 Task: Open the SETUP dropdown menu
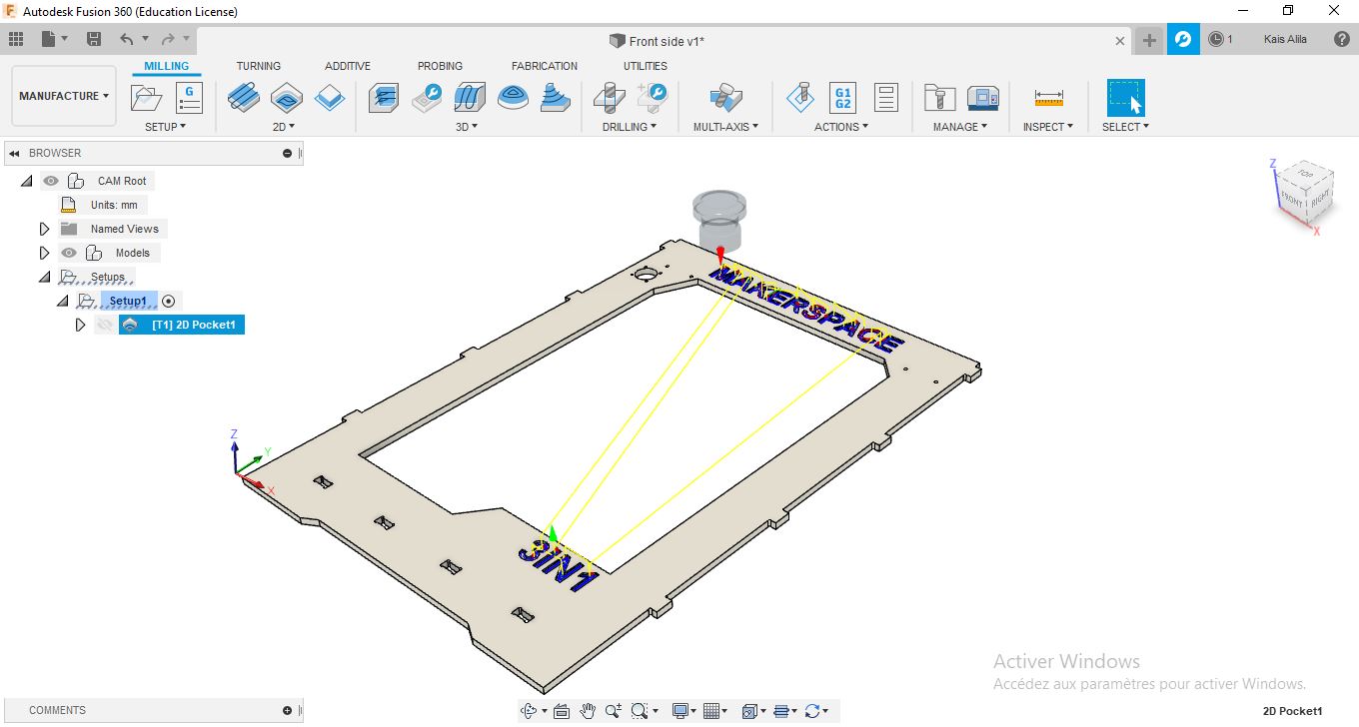[166, 127]
